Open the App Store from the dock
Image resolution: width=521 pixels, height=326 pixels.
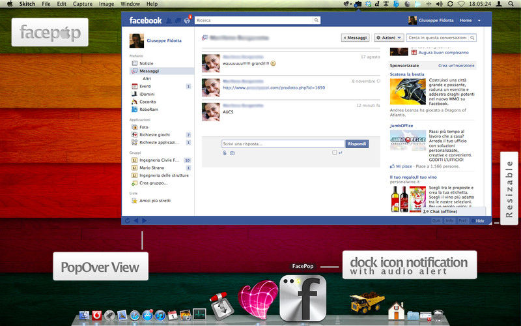[147, 315]
